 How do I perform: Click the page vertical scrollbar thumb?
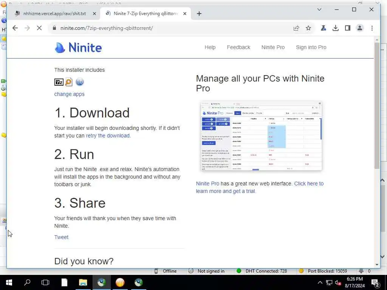click(x=377, y=106)
